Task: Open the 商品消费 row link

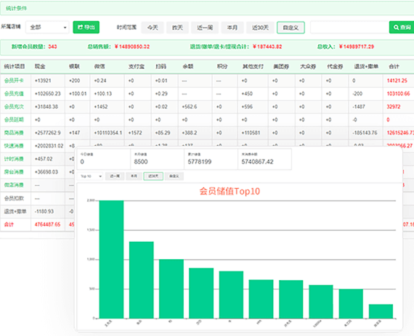Action: tap(14, 133)
